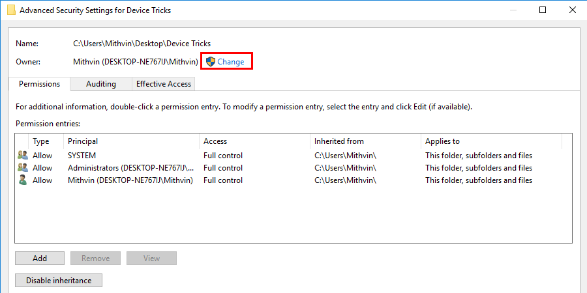Select the Administrators permission entry
This screenshot has height=293, width=587.
click(x=293, y=168)
